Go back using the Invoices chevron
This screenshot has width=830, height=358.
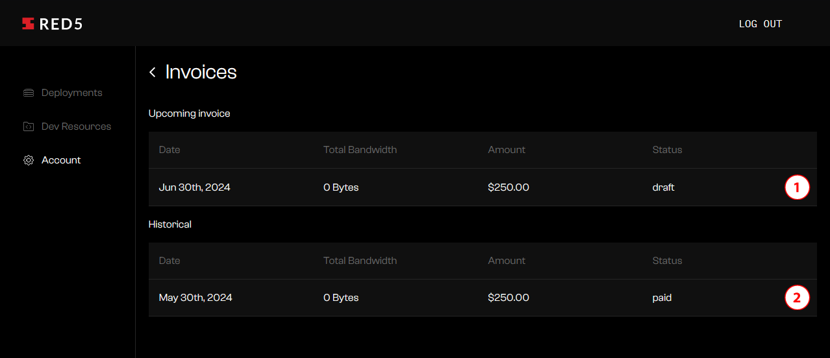[153, 72]
